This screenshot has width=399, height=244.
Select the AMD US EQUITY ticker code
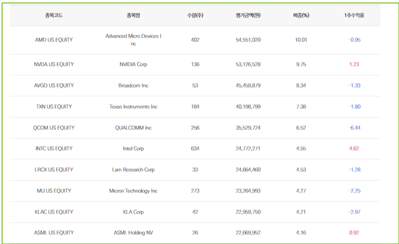coord(54,40)
